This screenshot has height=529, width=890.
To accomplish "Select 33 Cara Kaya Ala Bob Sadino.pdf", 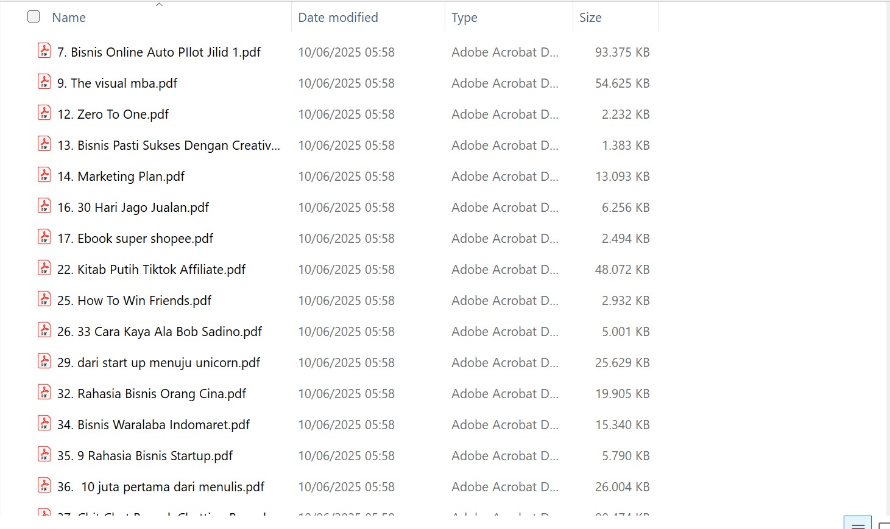I will (160, 332).
